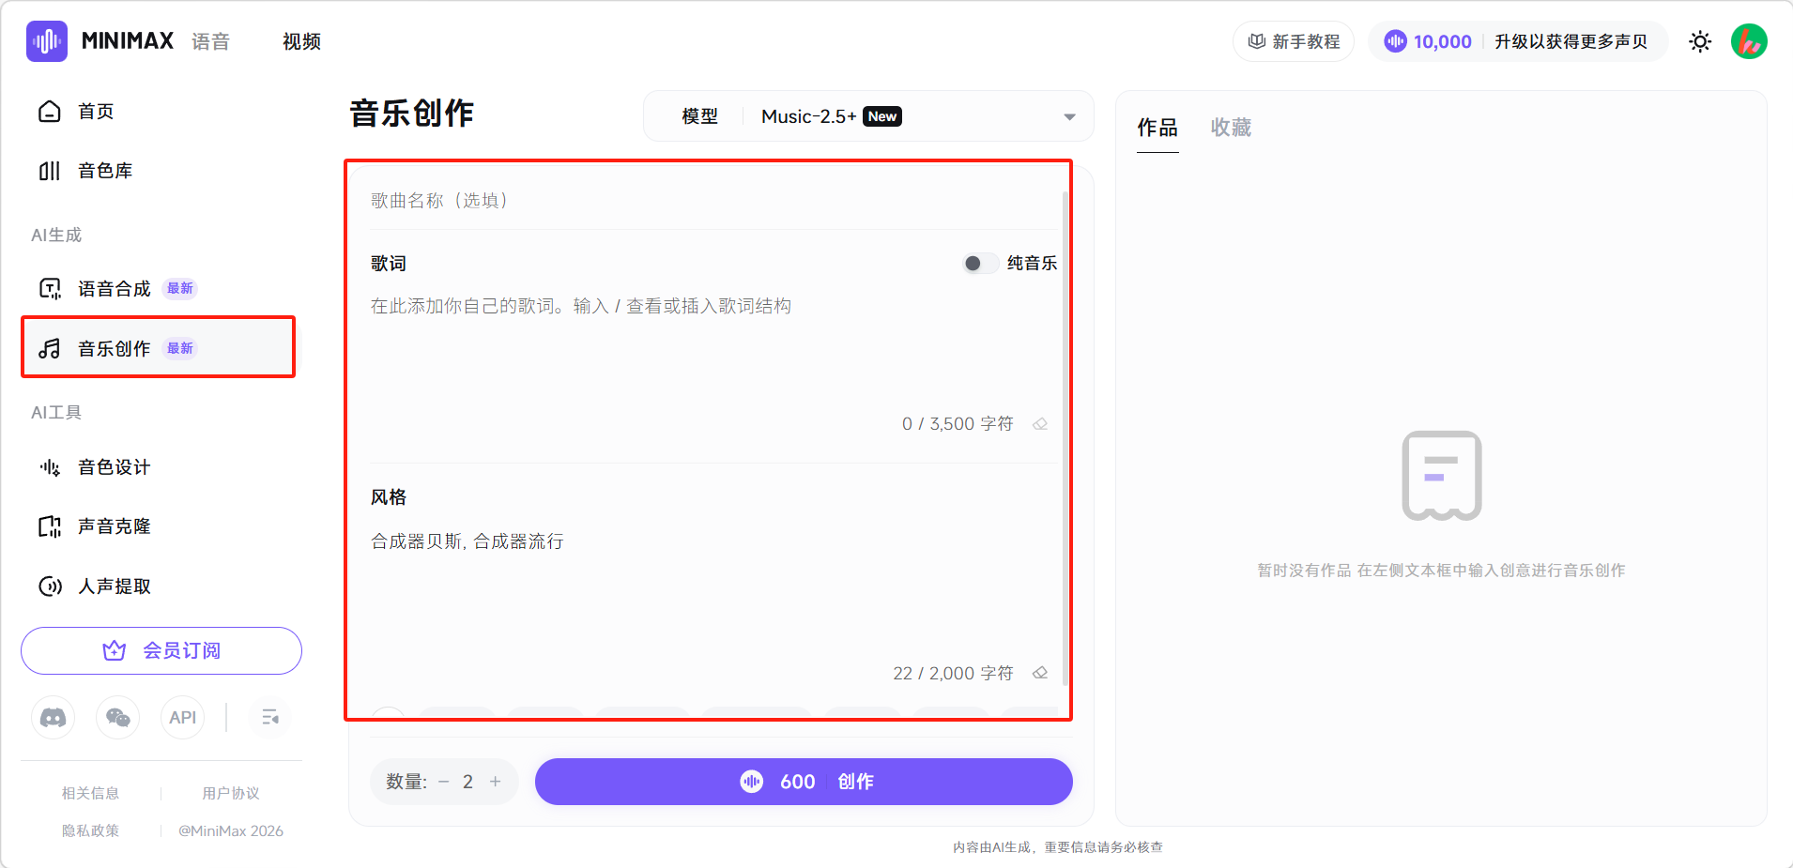Collapse the sidebar menu icon

point(270,718)
